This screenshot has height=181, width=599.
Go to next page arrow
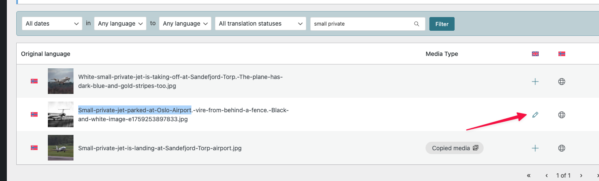(x=581, y=175)
